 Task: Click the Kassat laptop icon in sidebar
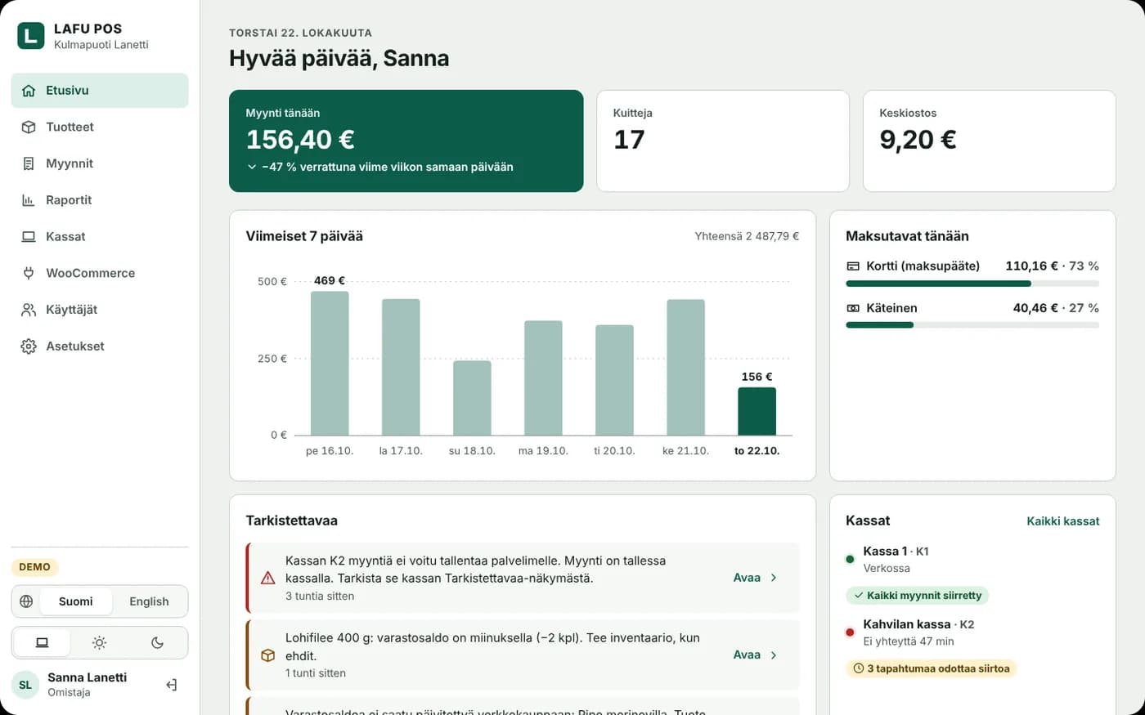coord(29,237)
